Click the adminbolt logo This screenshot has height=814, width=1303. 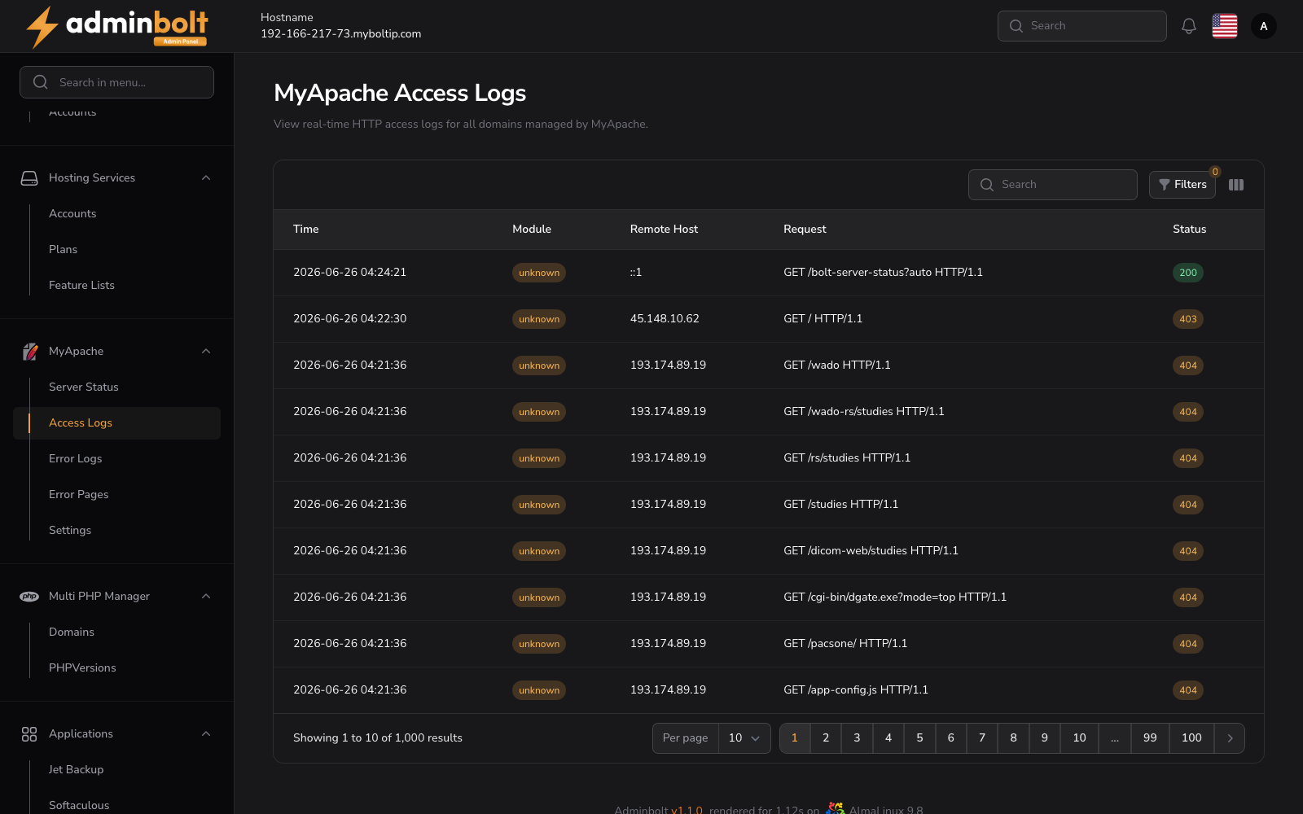[x=116, y=27]
